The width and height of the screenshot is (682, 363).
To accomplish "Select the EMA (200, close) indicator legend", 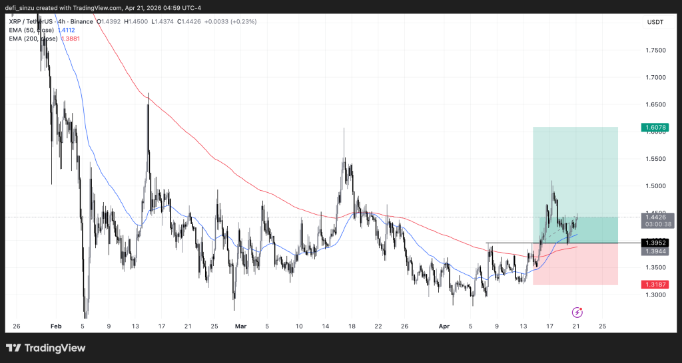I will (32, 39).
